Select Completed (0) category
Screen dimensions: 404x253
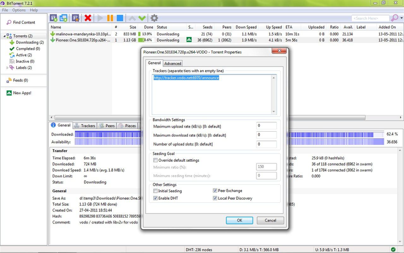pyautogui.click(x=25, y=49)
